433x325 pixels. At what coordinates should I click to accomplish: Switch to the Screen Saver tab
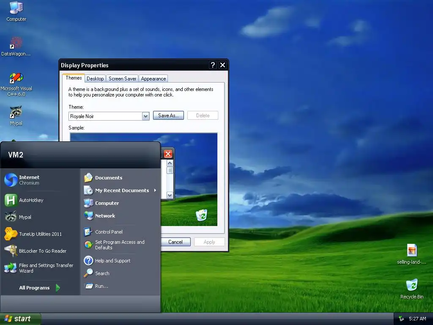[122, 78]
